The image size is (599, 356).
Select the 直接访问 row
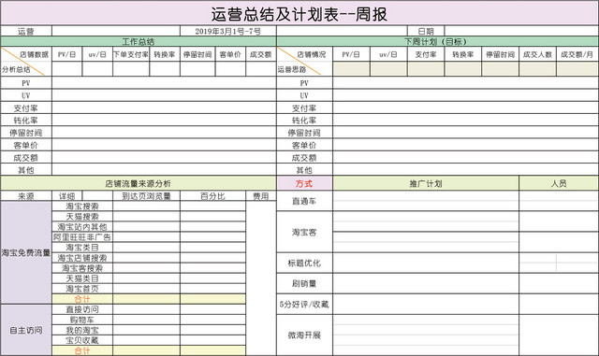[82, 309]
